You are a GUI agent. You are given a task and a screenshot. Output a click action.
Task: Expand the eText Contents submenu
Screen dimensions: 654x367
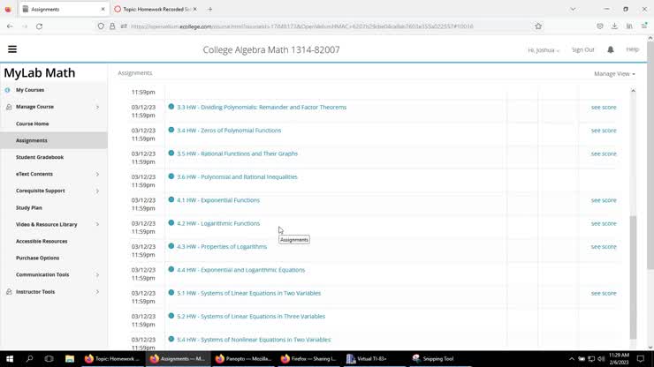click(97, 174)
